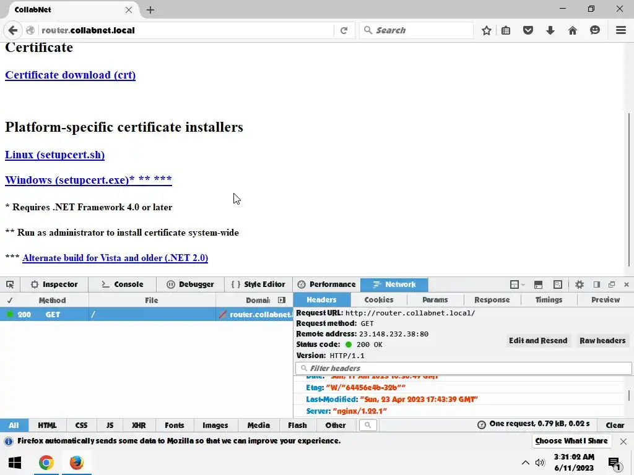Switch to the Inspector tab
The image size is (634, 475).
(x=54, y=285)
